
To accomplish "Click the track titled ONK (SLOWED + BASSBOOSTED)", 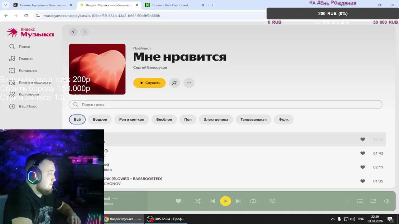I will pyautogui.click(x=133, y=179).
